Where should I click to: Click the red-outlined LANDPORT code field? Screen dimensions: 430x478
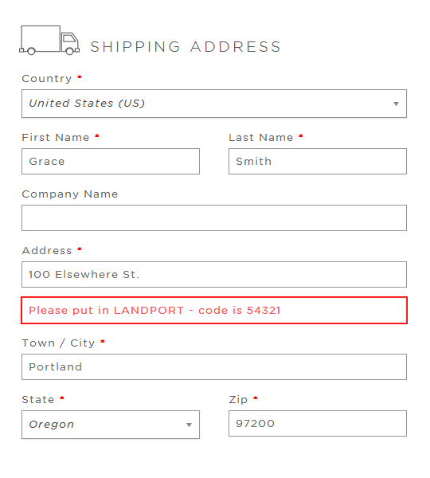(214, 311)
